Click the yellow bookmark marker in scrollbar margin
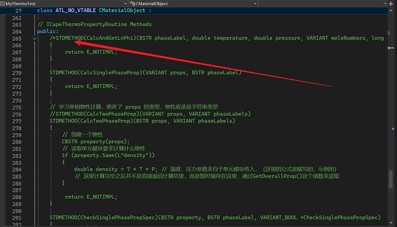This screenshot has height=227, width=397. point(389,33)
